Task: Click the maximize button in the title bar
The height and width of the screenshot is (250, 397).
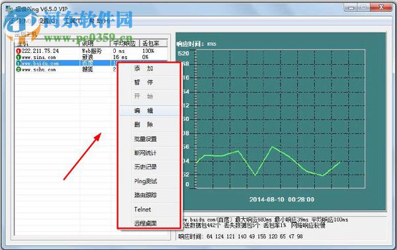Action: click(364, 7)
